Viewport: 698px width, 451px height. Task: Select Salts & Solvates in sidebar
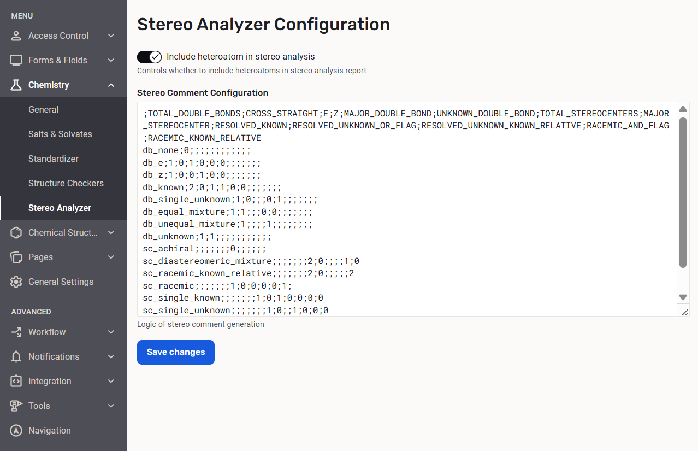(x=60, y=134)
